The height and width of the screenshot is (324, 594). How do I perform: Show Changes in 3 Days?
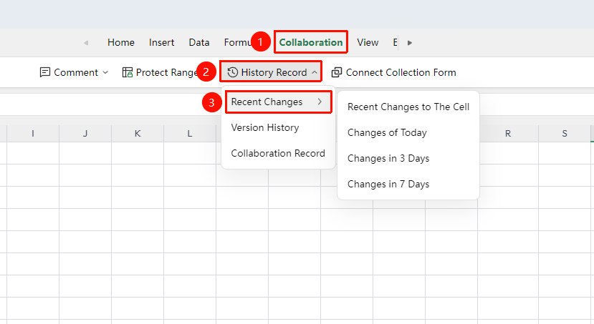click(x=388, y=158)
